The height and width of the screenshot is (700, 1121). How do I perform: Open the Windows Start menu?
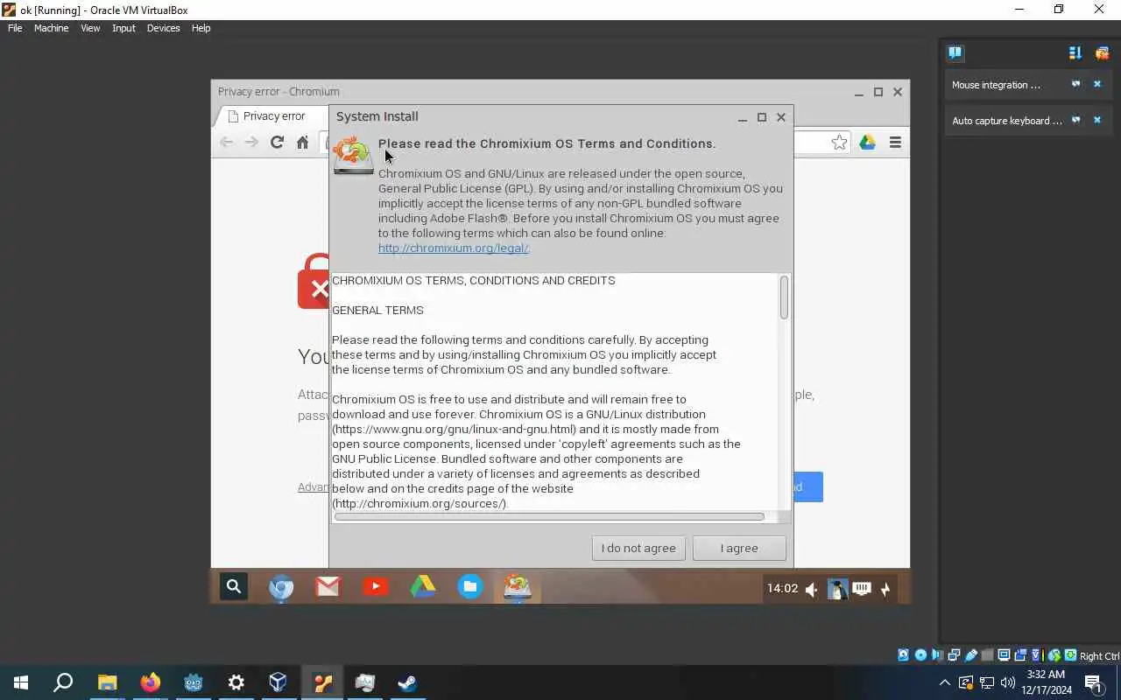coord(21,682)
